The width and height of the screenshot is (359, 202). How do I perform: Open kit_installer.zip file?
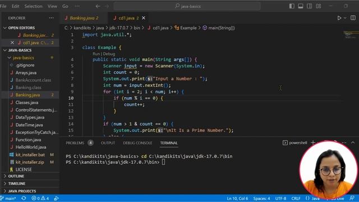30,162
